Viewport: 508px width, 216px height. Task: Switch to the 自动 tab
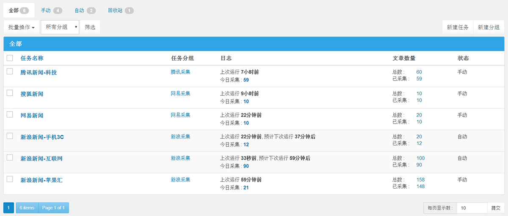click(85, 11)
